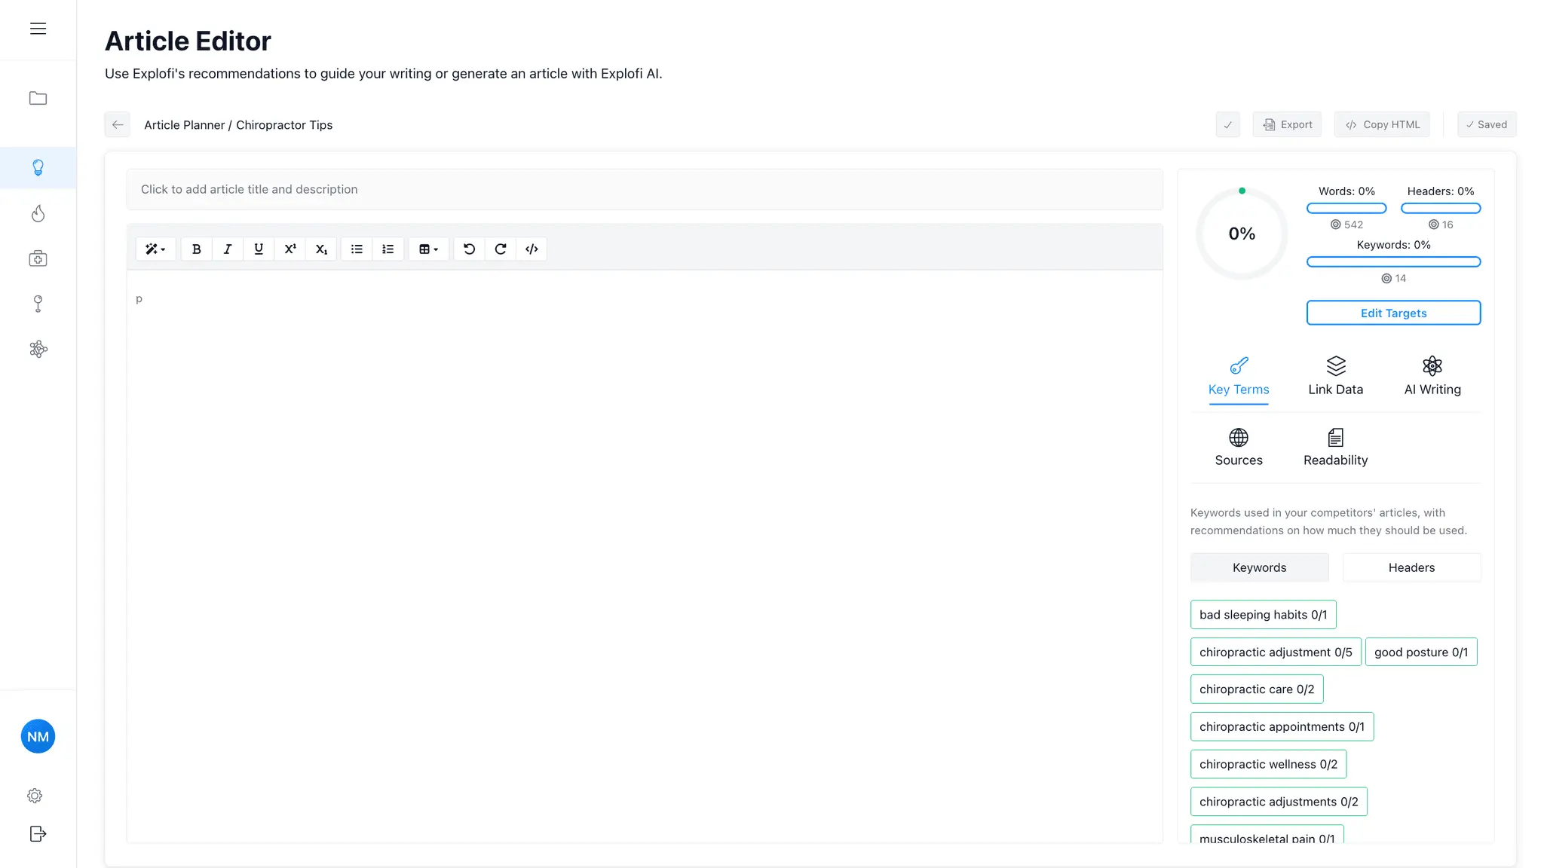This screenshot has width=1544, height=868.
Task: Select 'good posture 0/1' keyword
Action: tap(1420, 653)
